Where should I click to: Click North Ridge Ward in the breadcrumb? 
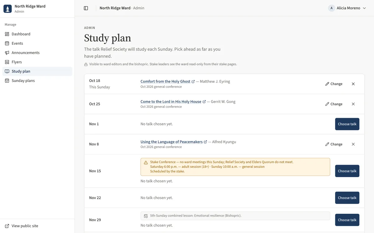(115, 8)
